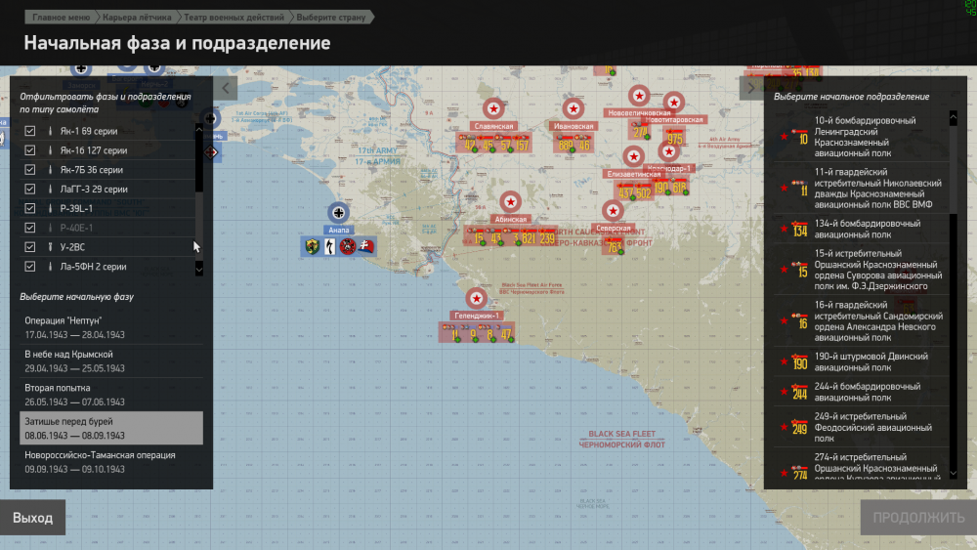This screenshot has height=550, width=977.
Task: Select the white squadron emblem at Анапа
Action: [x=330, y=246]
